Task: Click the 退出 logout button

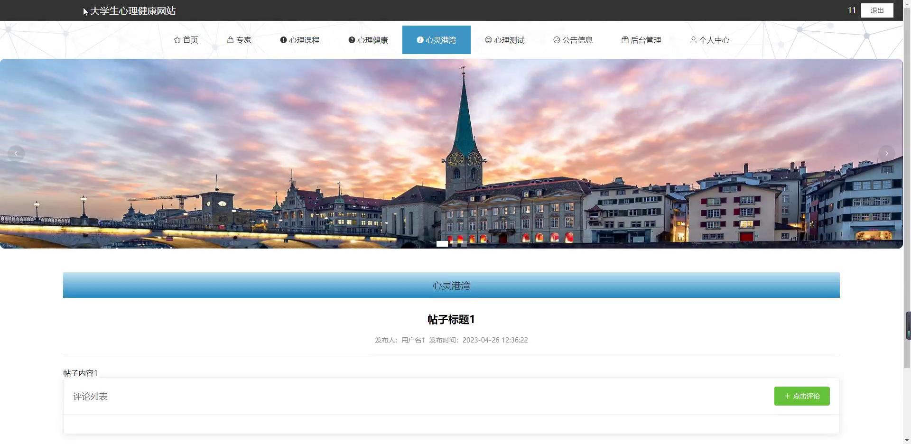Action: pyautogui.click(x=877, y=10)
